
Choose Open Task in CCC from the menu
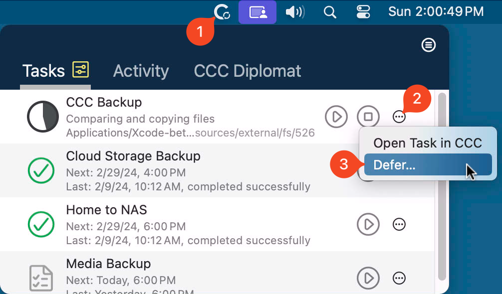428,143
